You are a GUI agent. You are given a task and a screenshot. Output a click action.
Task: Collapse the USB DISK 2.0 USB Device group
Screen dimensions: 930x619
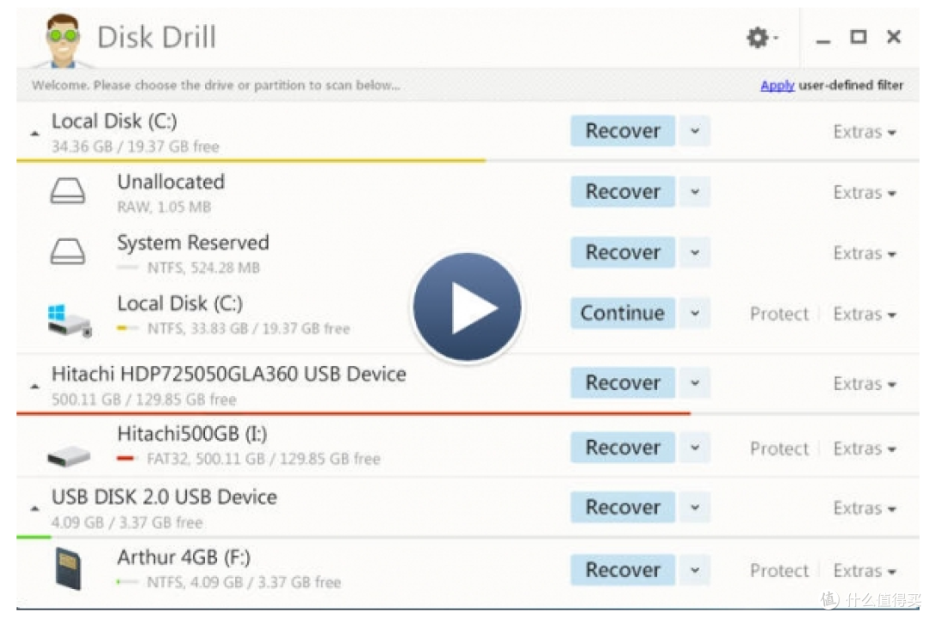[x=35, y=509]
